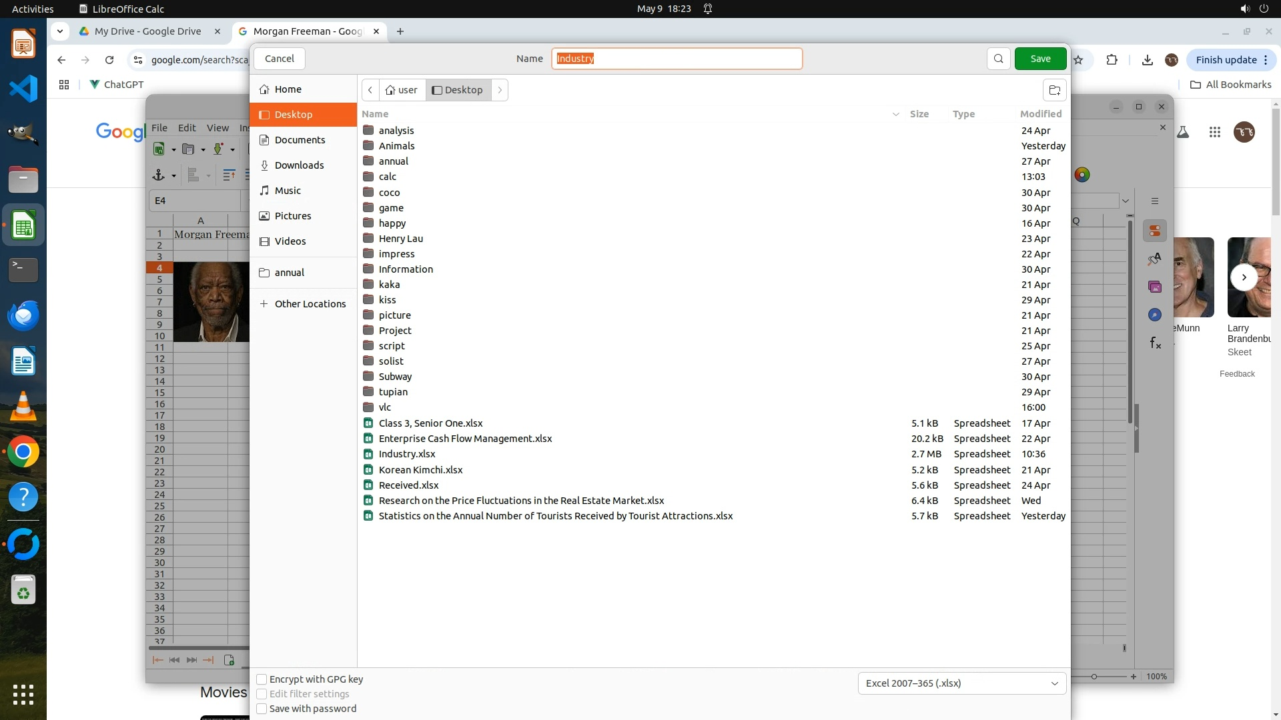Open the Gallery icon in Calc sidebar
The image size is (1281, 720).
click(1155, 287)
